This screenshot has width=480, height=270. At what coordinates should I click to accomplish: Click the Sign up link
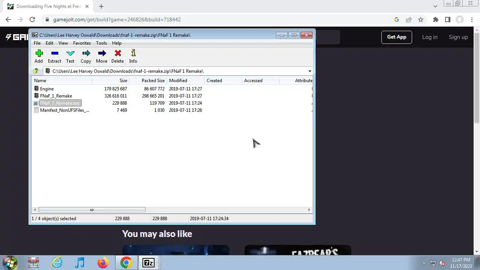(x=458, y=37)
